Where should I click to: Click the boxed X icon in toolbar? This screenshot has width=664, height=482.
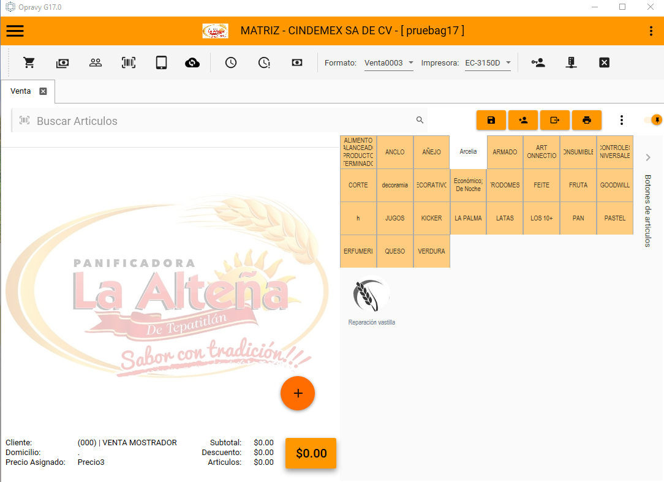coord(605,62)
